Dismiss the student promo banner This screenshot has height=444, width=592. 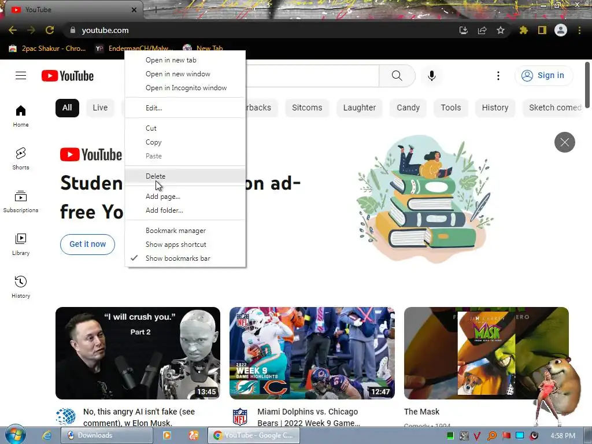(x=564, y=142)
